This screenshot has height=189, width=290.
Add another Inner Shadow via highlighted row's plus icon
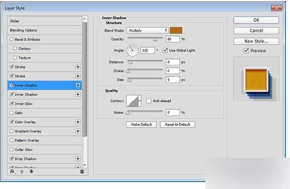pyautogui.click(x=78, y=85)
